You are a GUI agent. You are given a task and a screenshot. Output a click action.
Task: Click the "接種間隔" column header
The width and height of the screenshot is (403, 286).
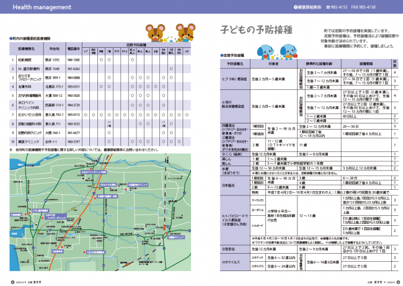(x=366, y=63)
